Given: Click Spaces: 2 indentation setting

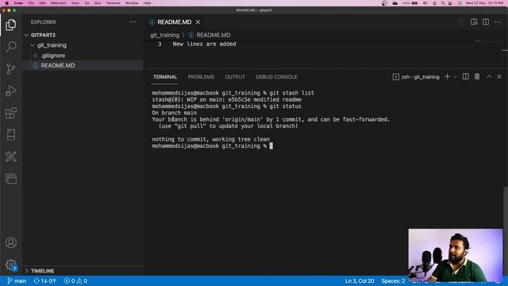Looking at the screenshot, I should click(x=393, y=280).
